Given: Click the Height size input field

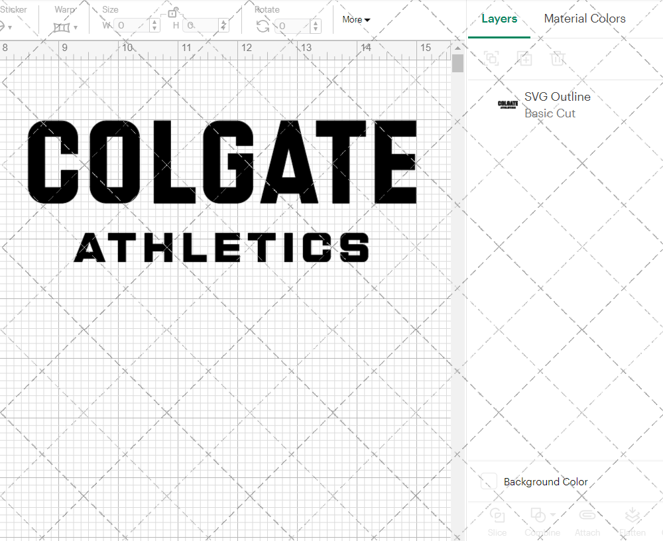Looking at the screenshot, I should (201, 25).
